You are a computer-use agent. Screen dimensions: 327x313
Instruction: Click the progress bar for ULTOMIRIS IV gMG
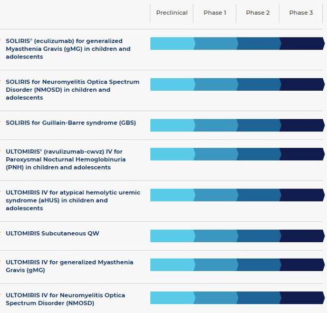tap(237, 265)
